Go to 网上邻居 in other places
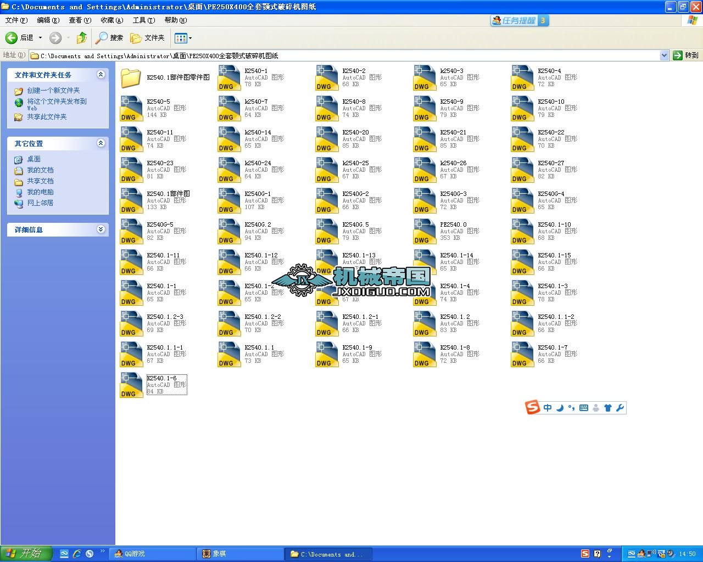 40,203
